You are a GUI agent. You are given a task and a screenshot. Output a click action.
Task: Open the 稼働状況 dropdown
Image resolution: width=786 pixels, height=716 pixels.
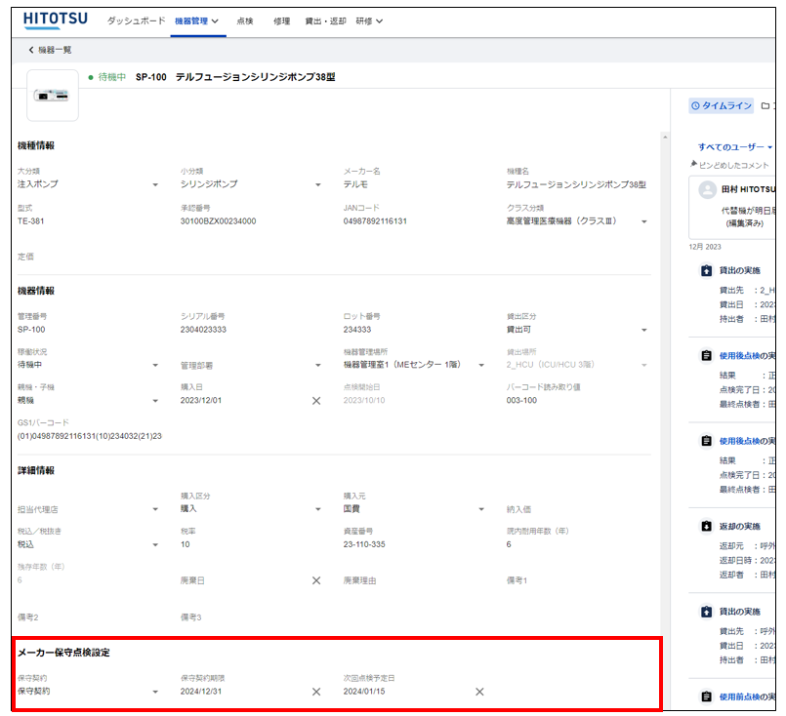coord(88,365)
